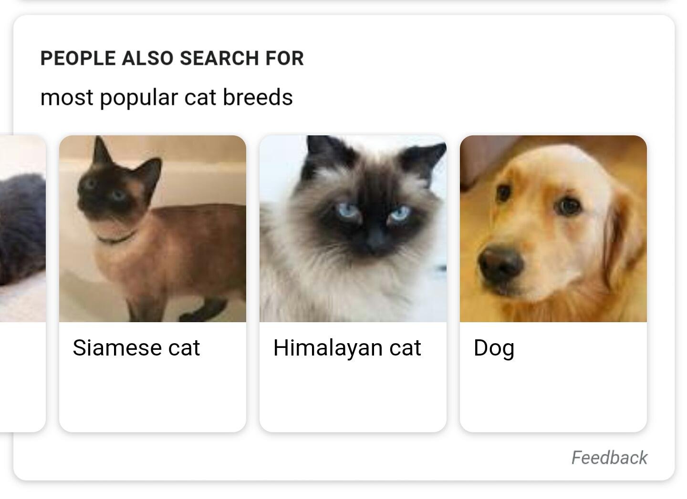Click the Siamese cat's black collar
Image resolution: width=687 pixels, height=499 pixels.
point(114,238)
